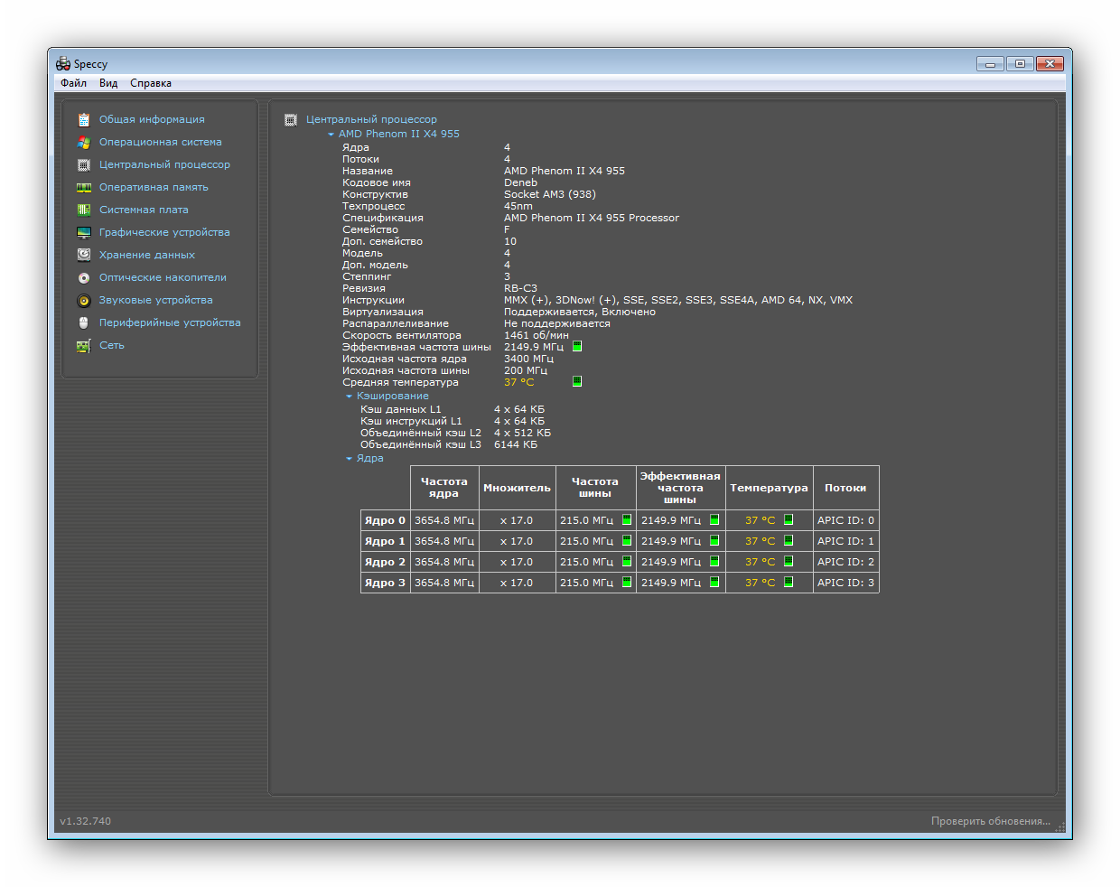Click the Общая информация summary icon
Image resolution: width=1120 pixels, height=887 pixels.
84,119
